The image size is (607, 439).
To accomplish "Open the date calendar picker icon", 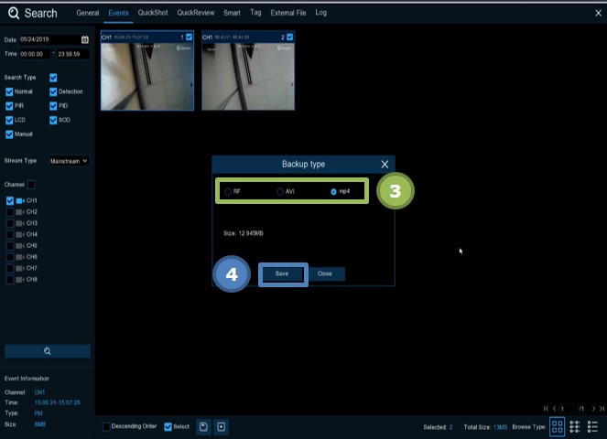I will coord(85,39).
